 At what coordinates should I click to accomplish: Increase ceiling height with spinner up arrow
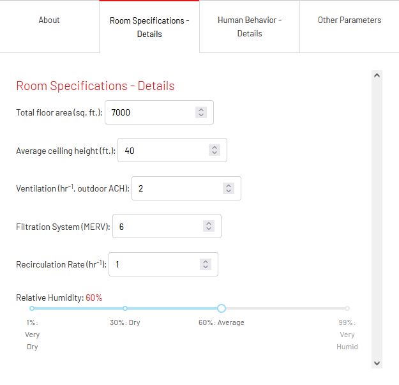[x=215, y=147]
